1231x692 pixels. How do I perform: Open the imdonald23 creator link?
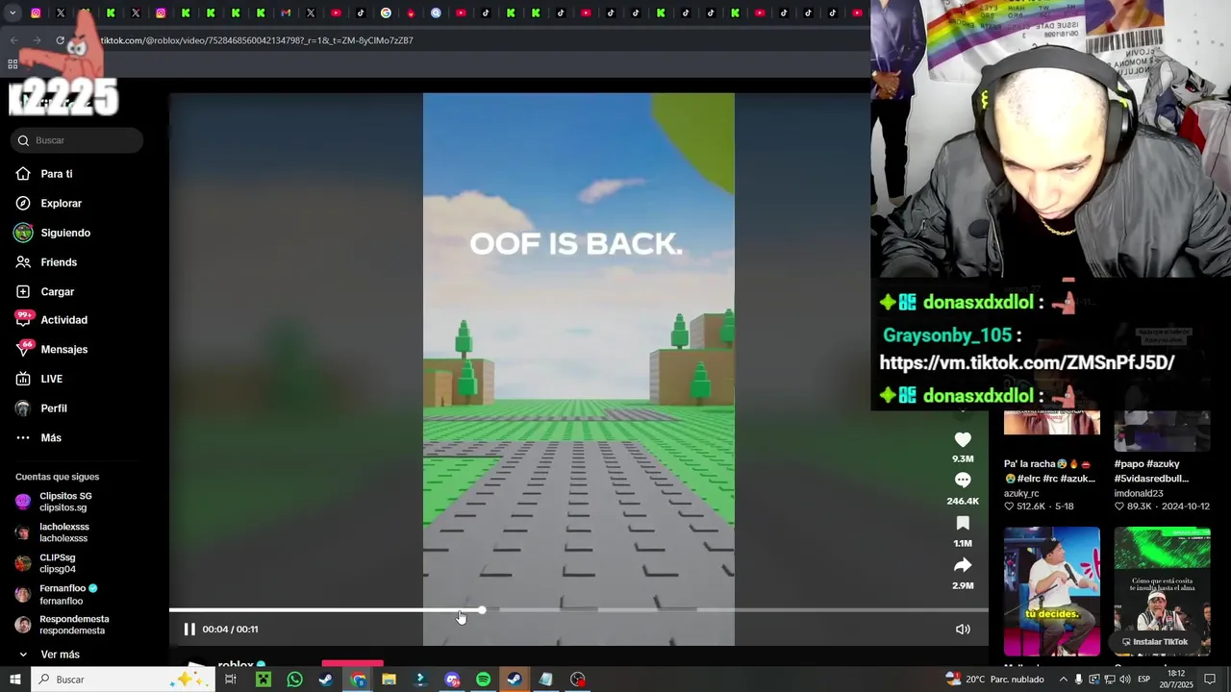point(1139,493)
